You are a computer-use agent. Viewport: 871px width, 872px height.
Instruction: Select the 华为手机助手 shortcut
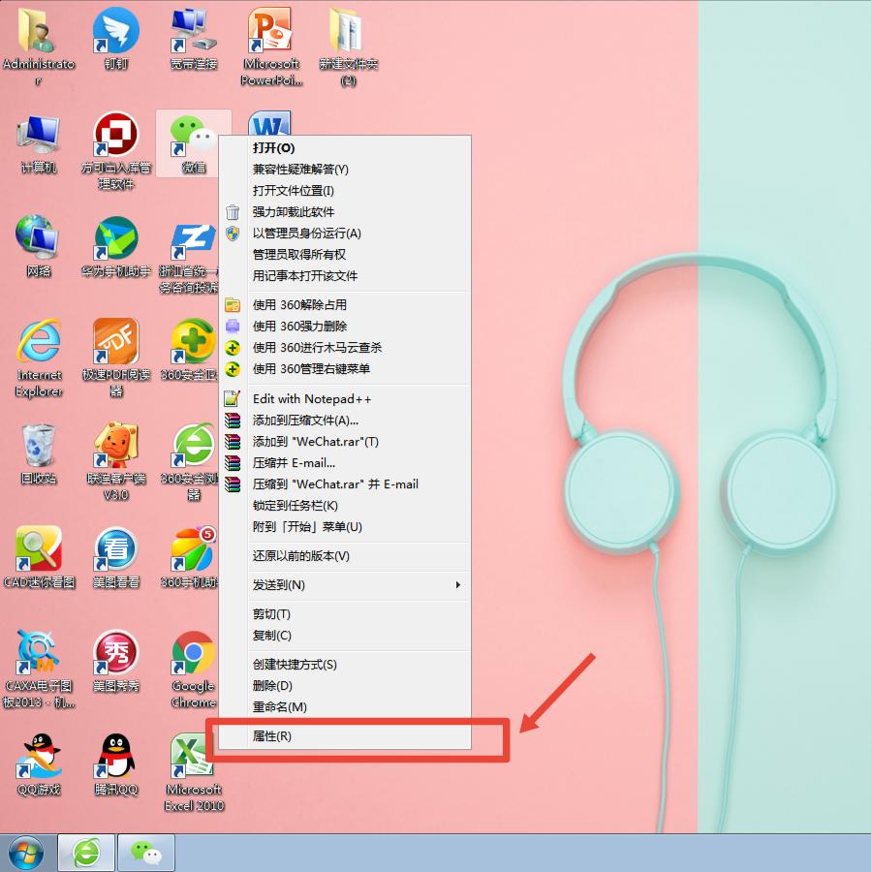click(115, 247)
